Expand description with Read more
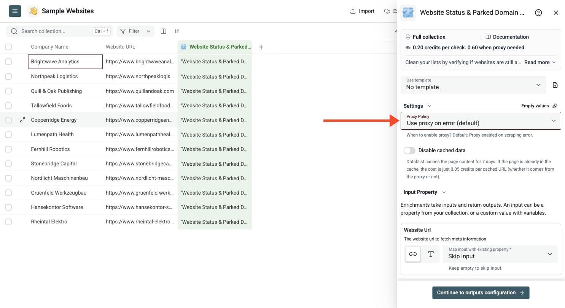 (x=540, y=62)
